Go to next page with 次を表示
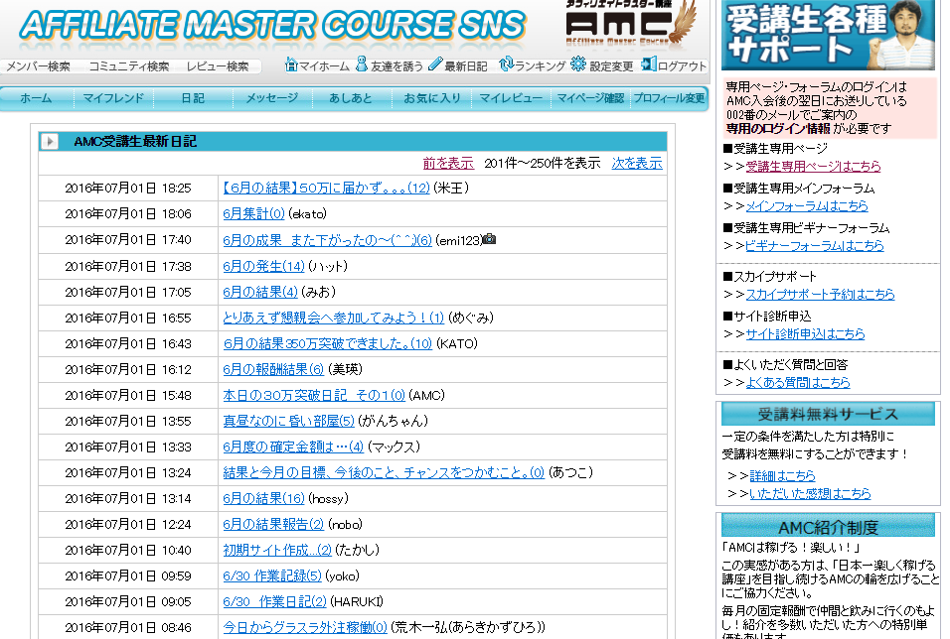 637,163
